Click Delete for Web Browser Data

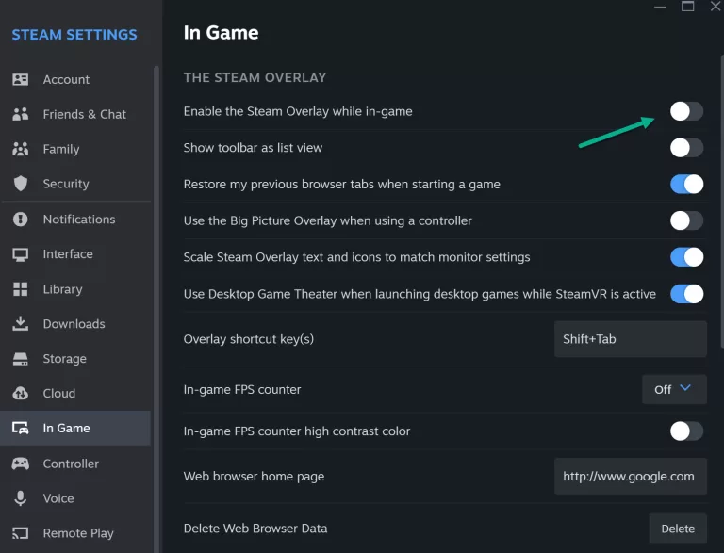tap(678, 529)
